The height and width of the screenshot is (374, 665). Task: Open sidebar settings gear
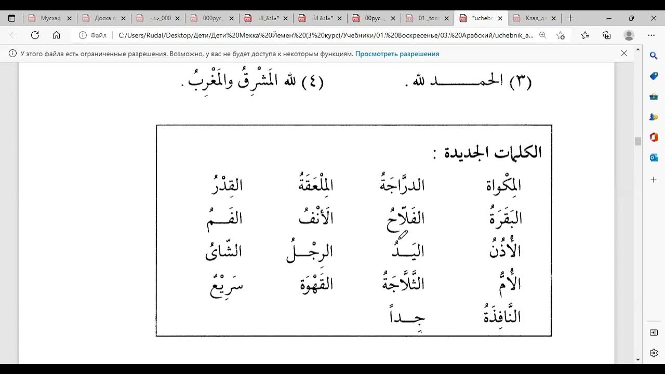click(x=654, y=353)
